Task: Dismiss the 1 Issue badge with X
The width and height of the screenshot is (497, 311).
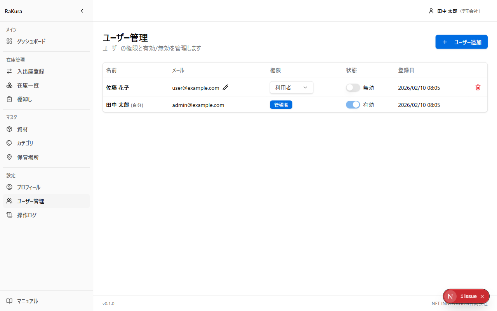Action: (482, 296)
